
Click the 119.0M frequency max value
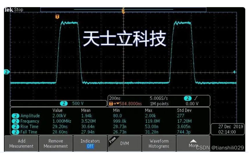coord(152,121)
